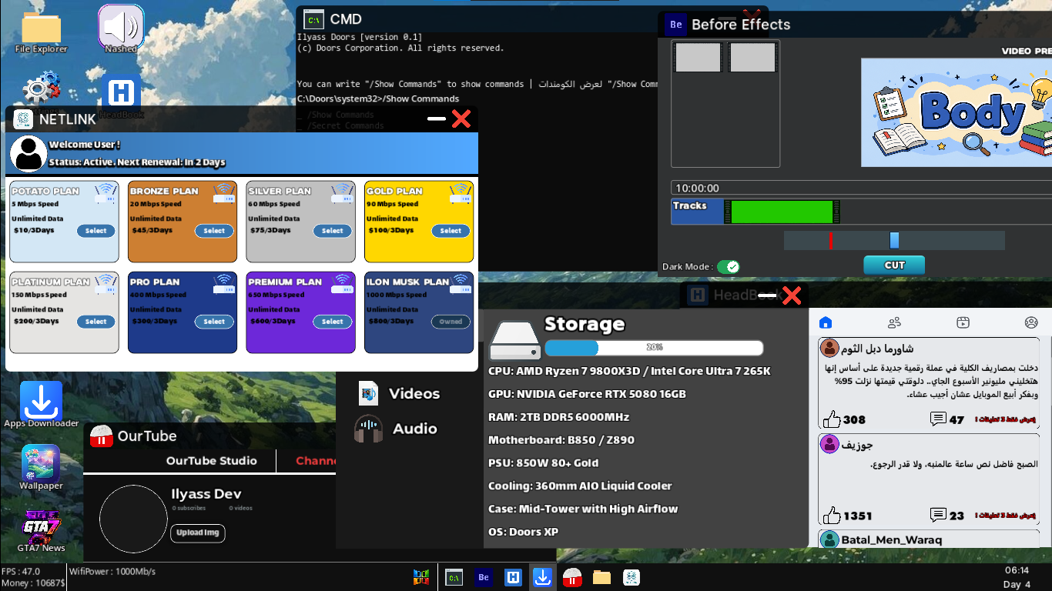Open the HeadBook reels video icon
Screen dimensions: 1052x591
pos(963,322)
